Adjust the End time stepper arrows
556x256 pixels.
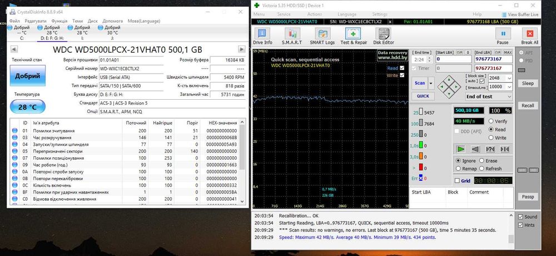[x=430, y=60]
